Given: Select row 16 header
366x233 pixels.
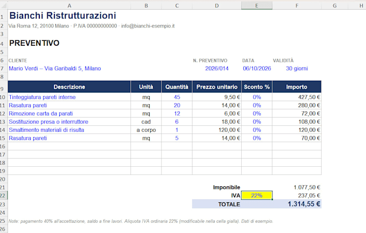Looking at the screenshot, I should pos(4,146).
